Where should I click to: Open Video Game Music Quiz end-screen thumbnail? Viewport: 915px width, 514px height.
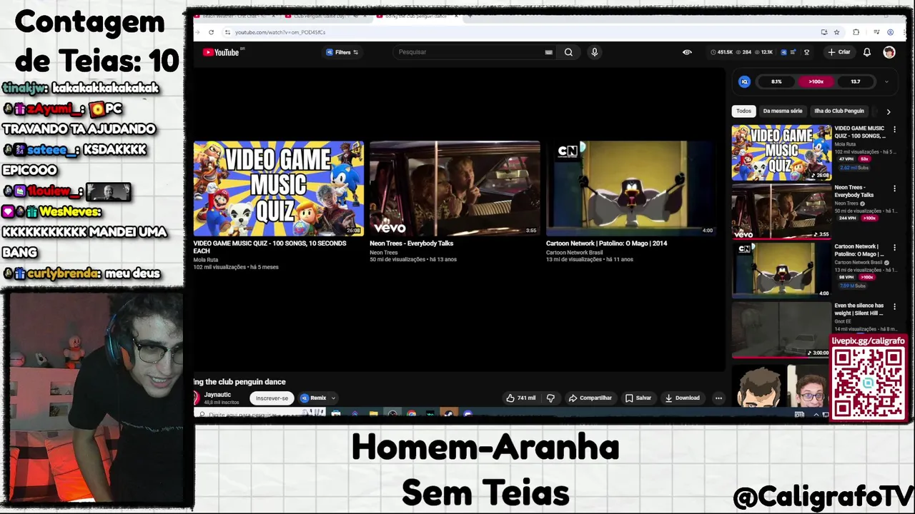coord(278,188)
